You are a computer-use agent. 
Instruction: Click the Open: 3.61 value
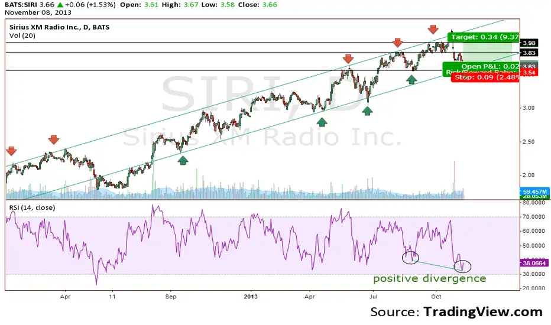click(139, 5)
